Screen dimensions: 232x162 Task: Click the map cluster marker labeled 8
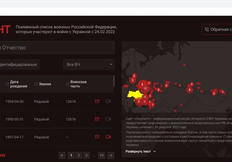click(142, 84)
